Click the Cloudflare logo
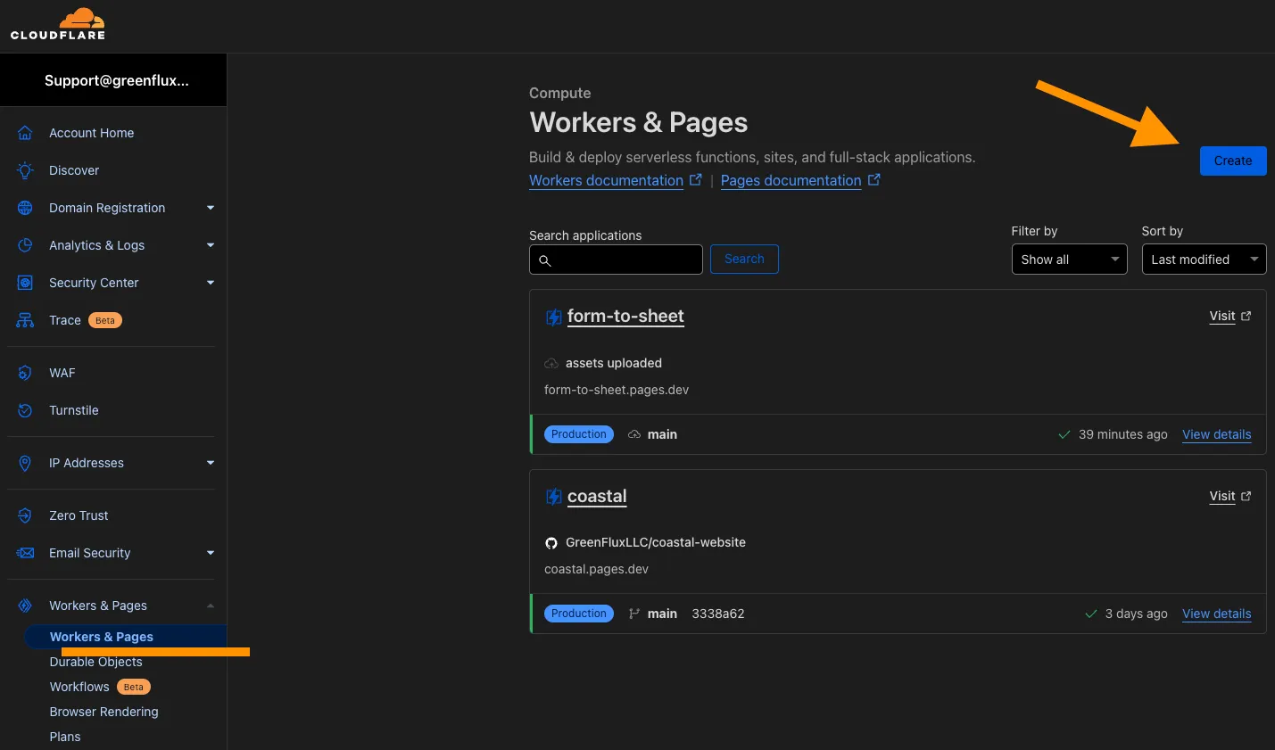Viewport: 1275px width, 750px height. 58,24
